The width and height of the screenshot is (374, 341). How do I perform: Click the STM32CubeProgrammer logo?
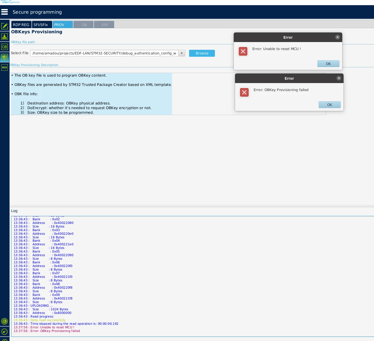click(x=10, y=2)
